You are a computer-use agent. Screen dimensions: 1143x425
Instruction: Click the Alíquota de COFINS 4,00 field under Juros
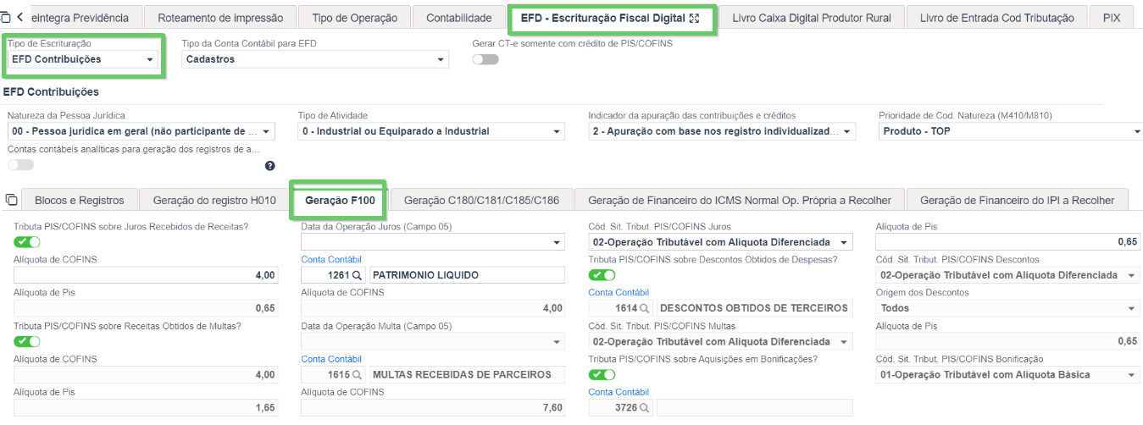pos(146,275)
